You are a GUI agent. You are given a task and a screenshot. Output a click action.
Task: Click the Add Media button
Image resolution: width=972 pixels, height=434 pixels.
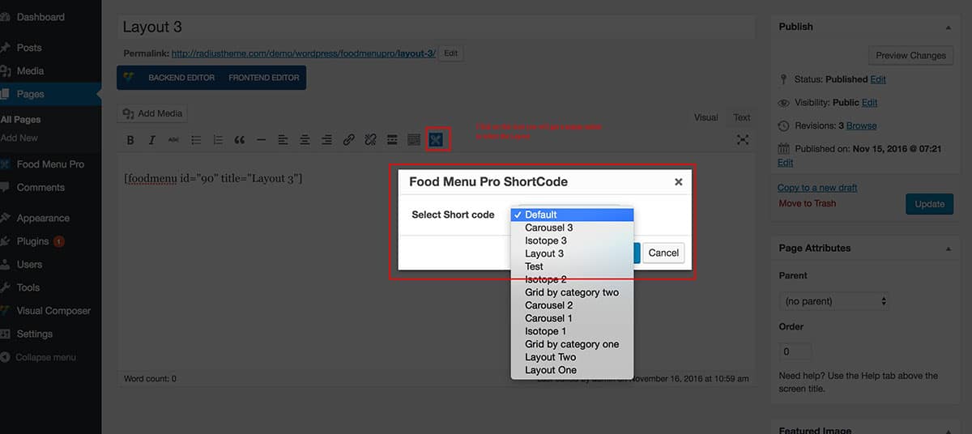[154, 113]
